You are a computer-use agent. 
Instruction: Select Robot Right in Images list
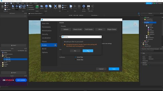(x=8, y=61)
